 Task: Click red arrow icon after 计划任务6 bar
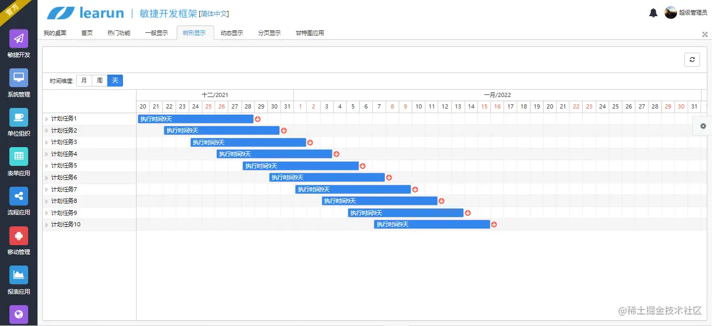point(389,177)
